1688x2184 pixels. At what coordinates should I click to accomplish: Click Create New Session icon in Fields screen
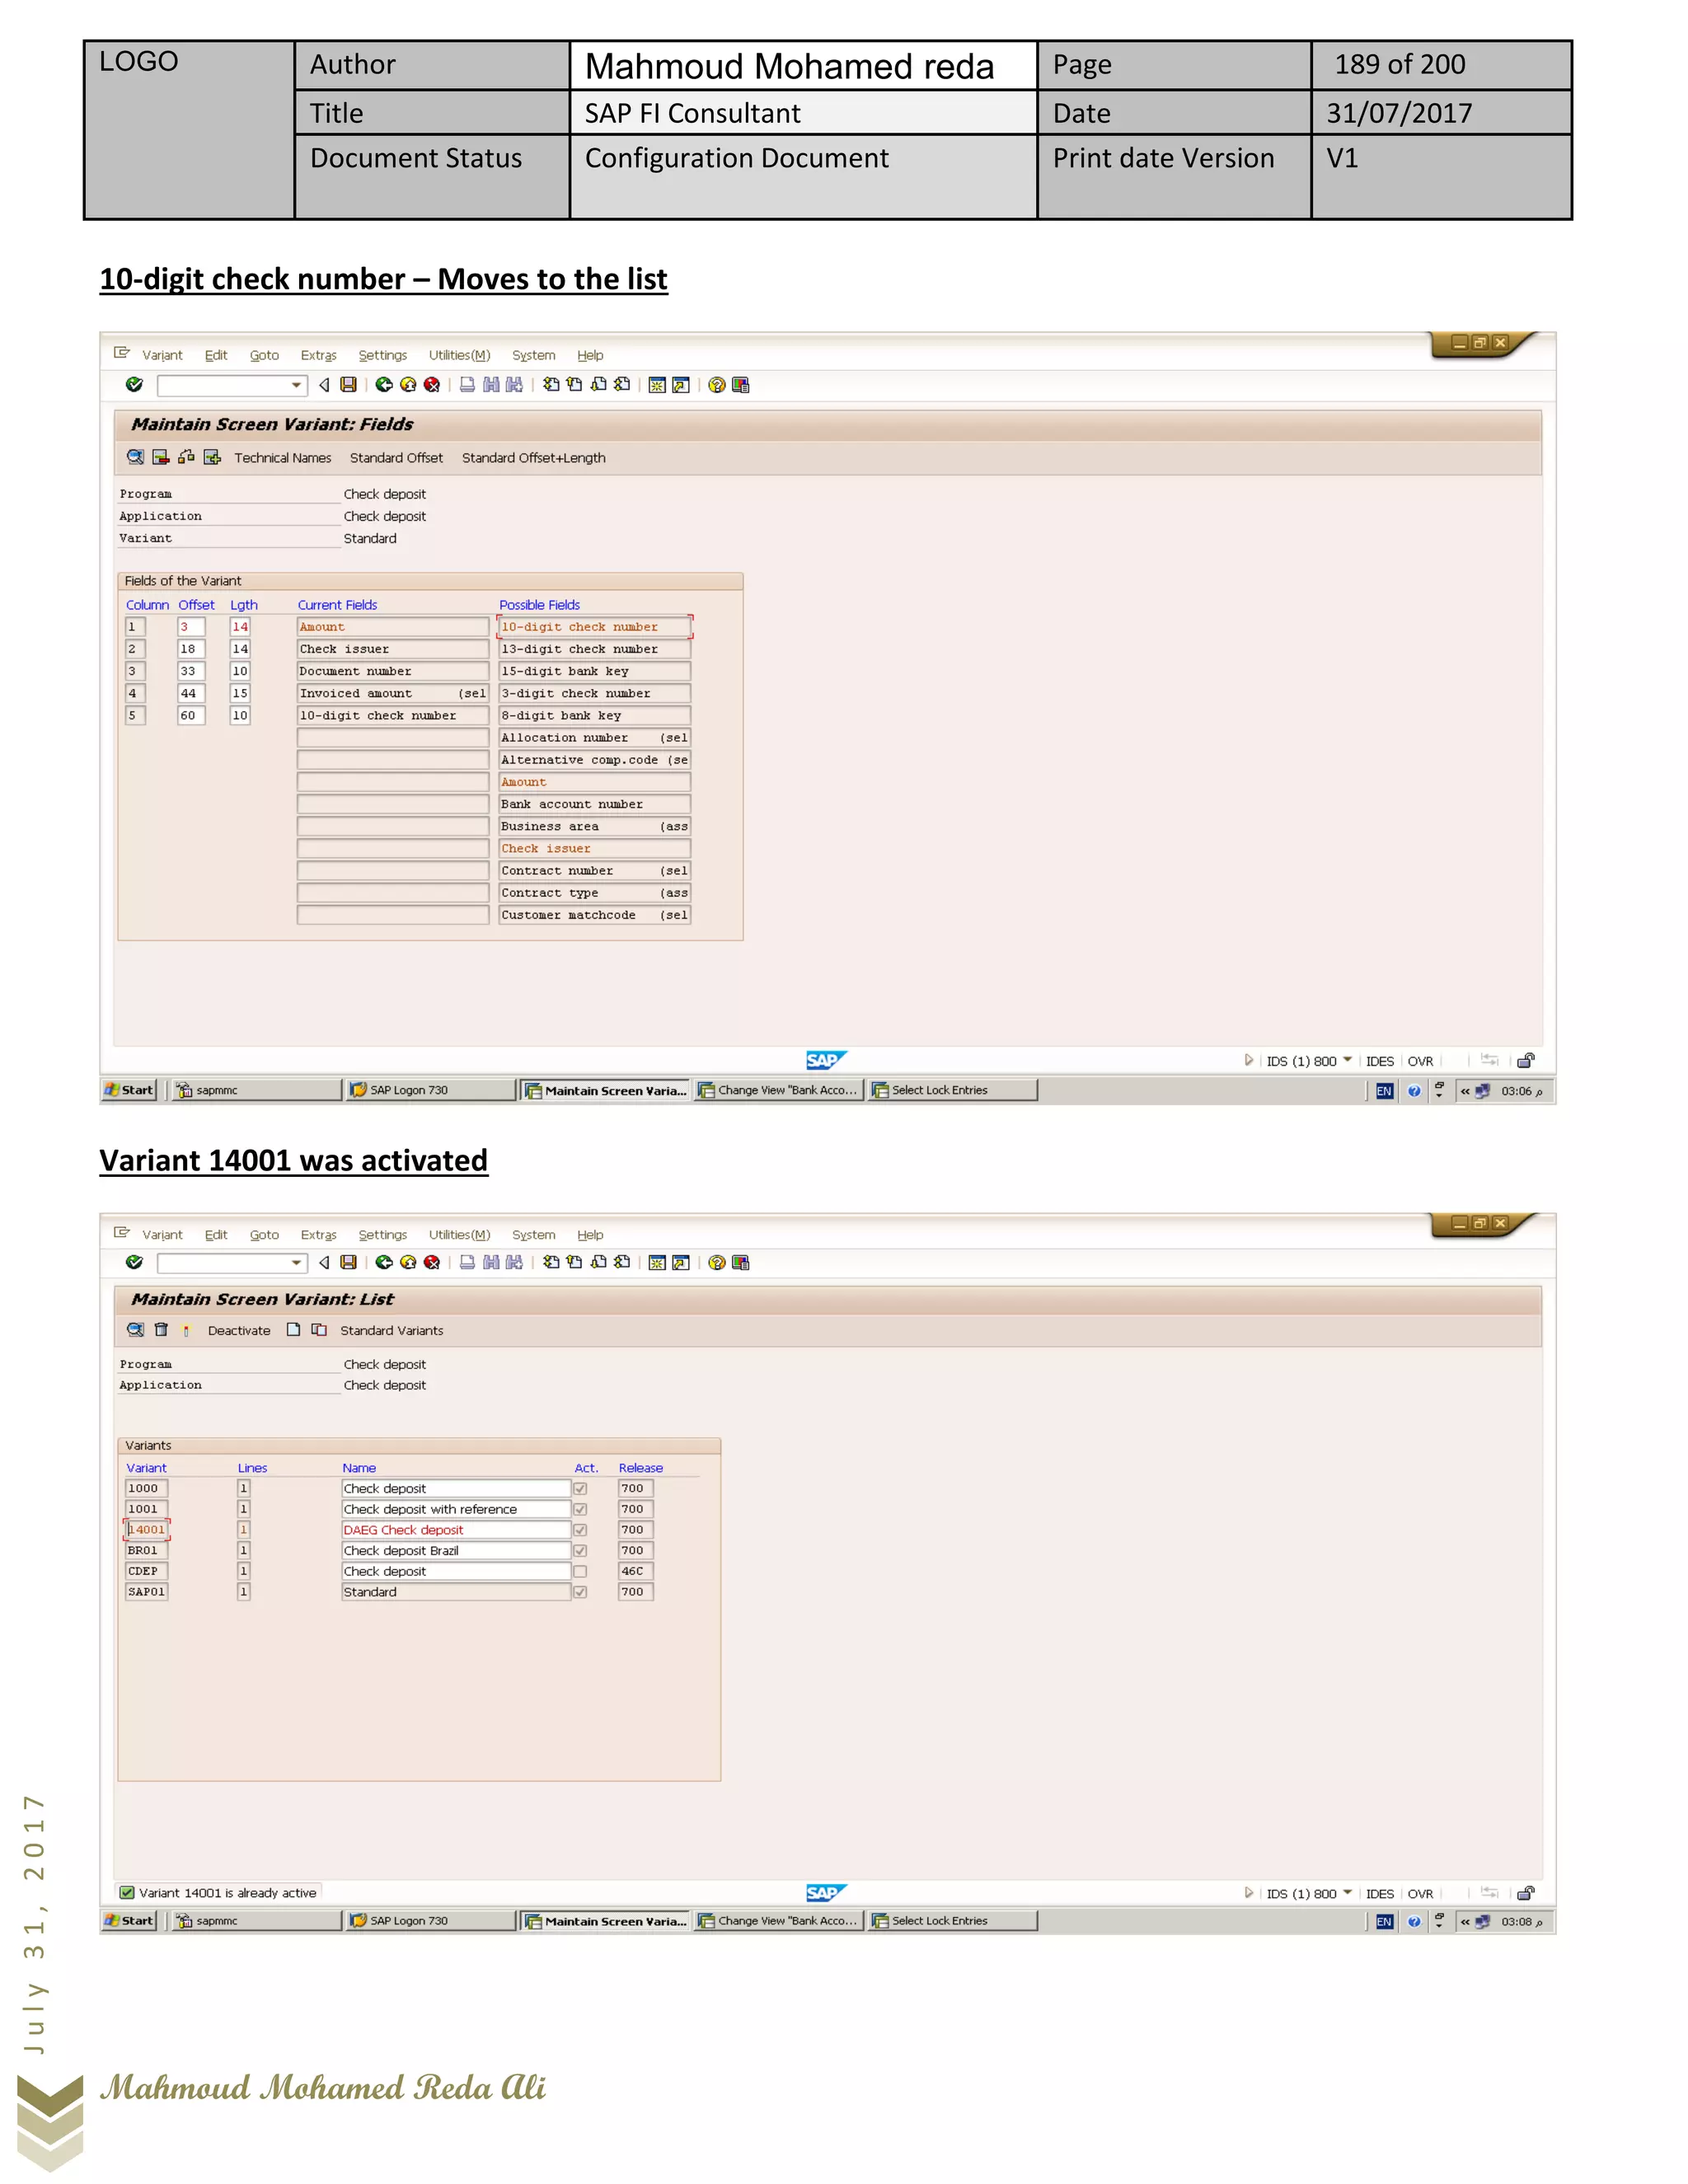coord(657,385)
